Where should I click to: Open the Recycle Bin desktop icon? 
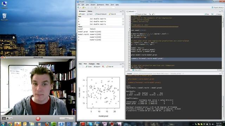click(x=4, y=17)
